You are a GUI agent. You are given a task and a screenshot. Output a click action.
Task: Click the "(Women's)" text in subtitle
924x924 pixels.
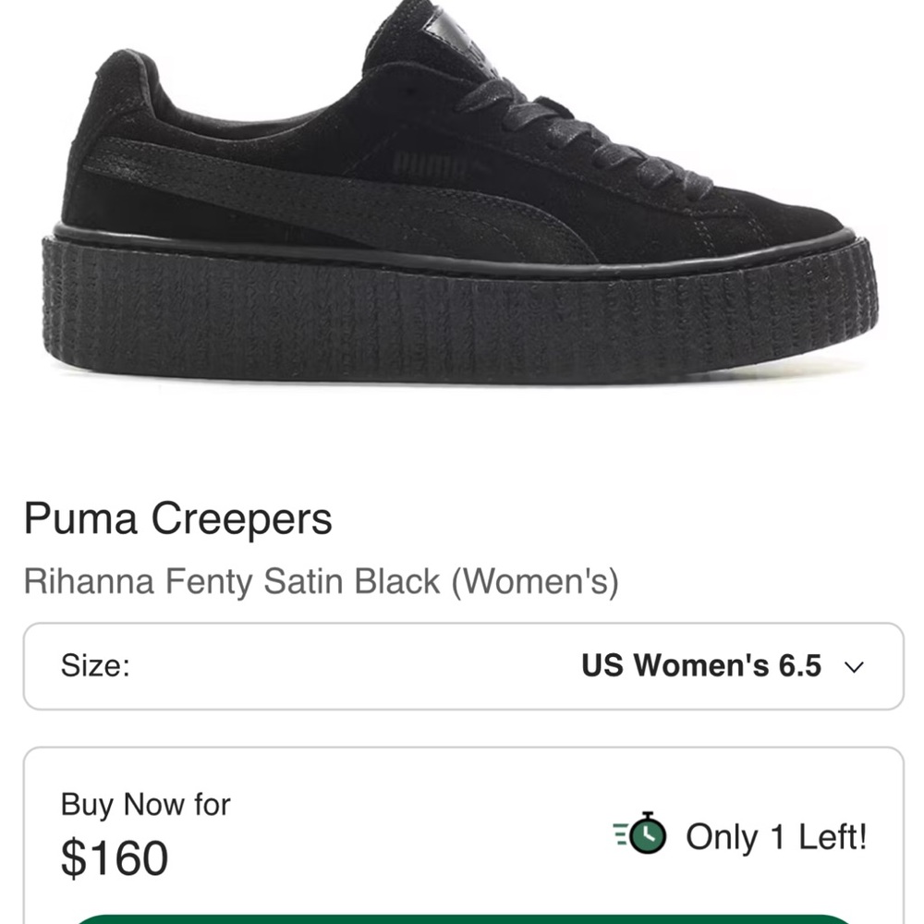coord(534,582)
